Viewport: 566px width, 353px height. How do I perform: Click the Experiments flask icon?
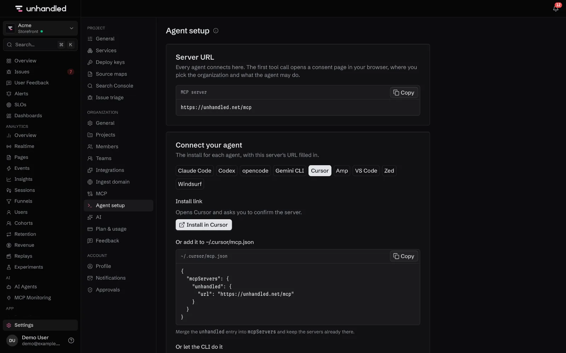(x=9, y=267)
